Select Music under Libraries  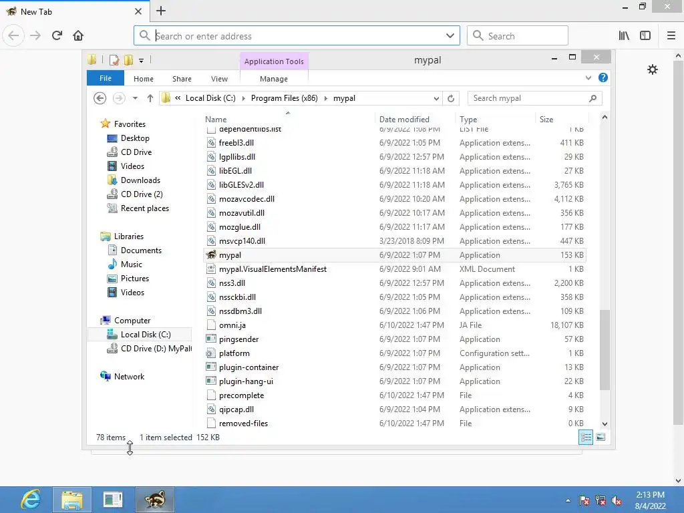pyautogui.click(x=132, y=265)
